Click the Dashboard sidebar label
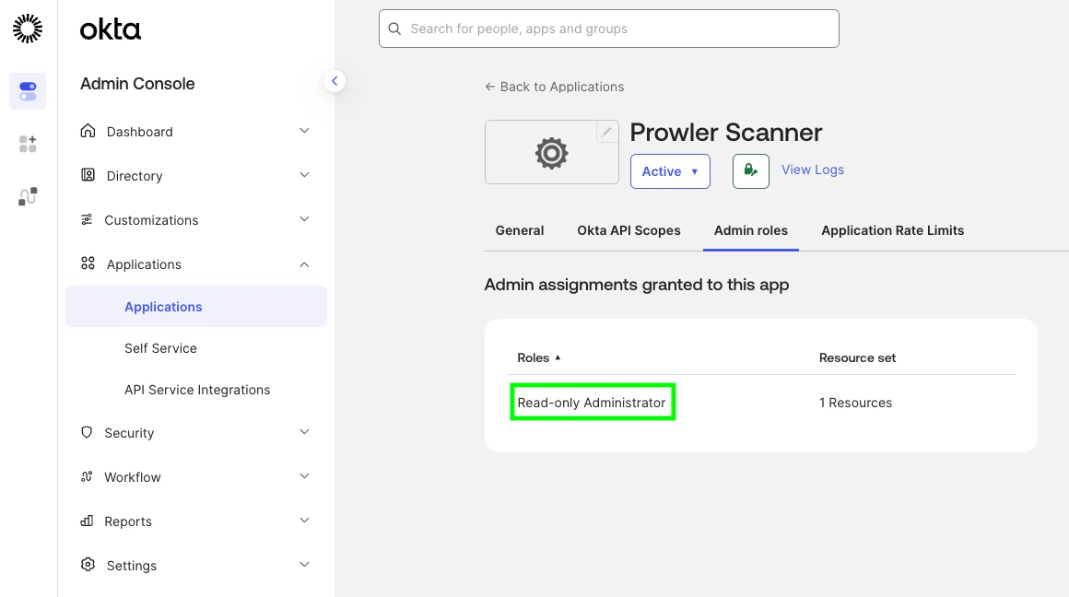1069x597 pixels. click(x=140, y=132)
